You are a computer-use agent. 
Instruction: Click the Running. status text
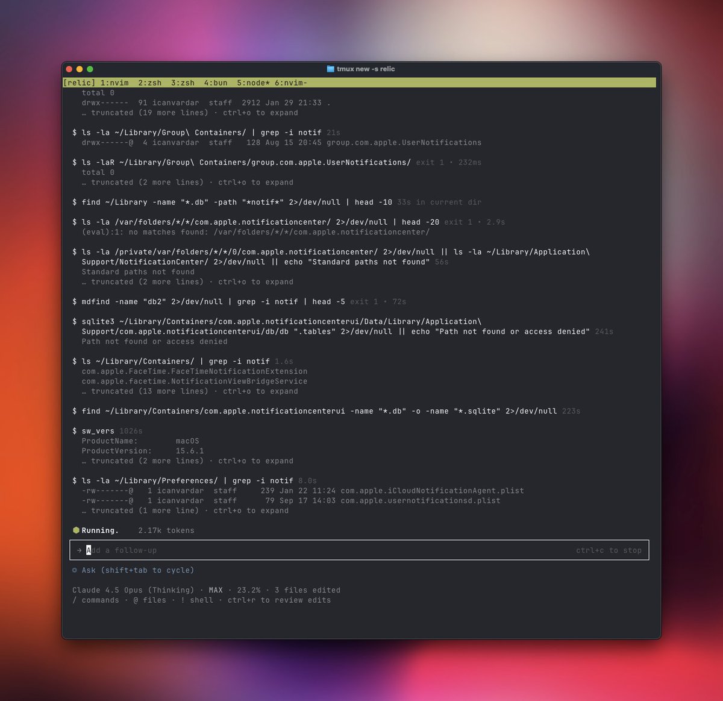pos(100,530)
